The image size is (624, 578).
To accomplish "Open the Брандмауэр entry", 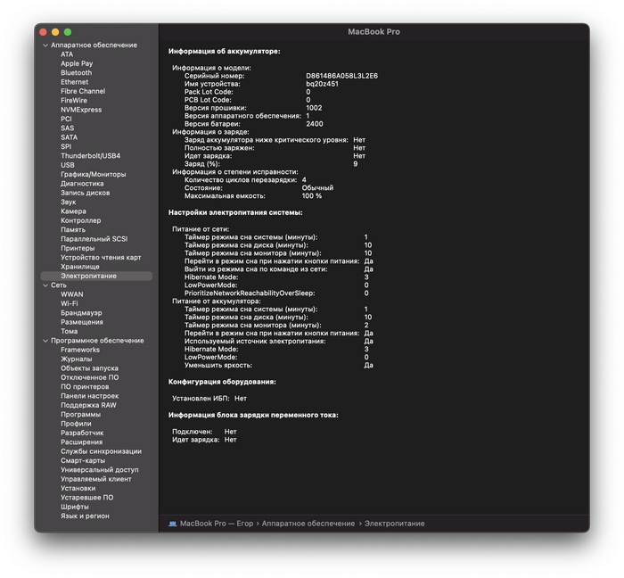I will (81, 313).
